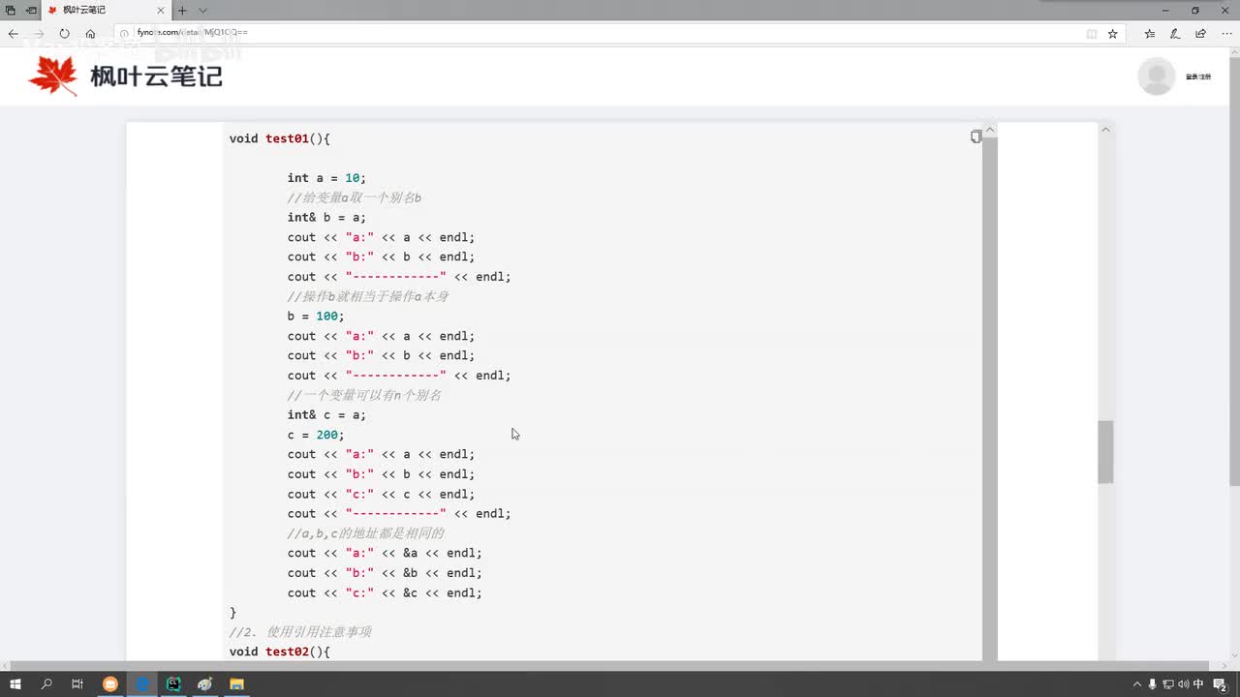Click the 枫叶云笔记 maple leaf logo
This screenshot has height=697, width=1240.
(x=53, y=76)
